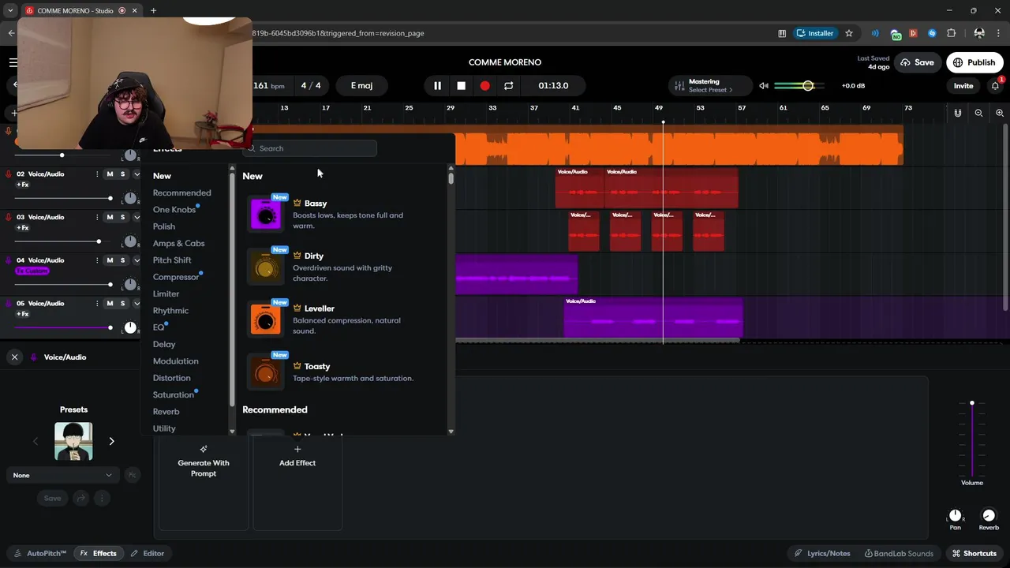Screen dimensions: 1010x568
Task: Mute track 02 Voice/Audio
Action: click(x=110, y=174)
